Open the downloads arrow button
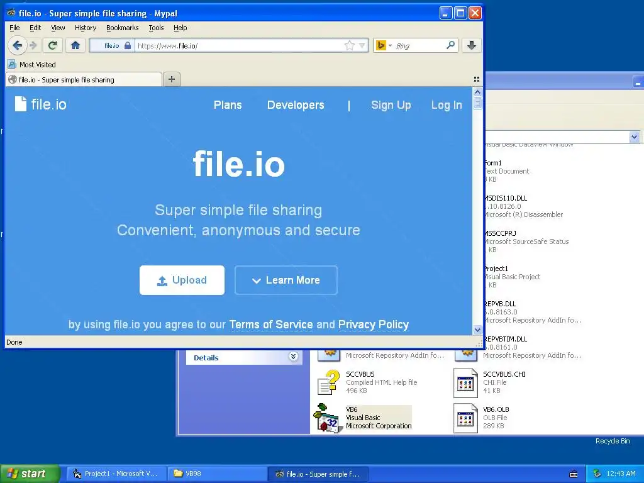644x483 pixels. pos(472,45)
